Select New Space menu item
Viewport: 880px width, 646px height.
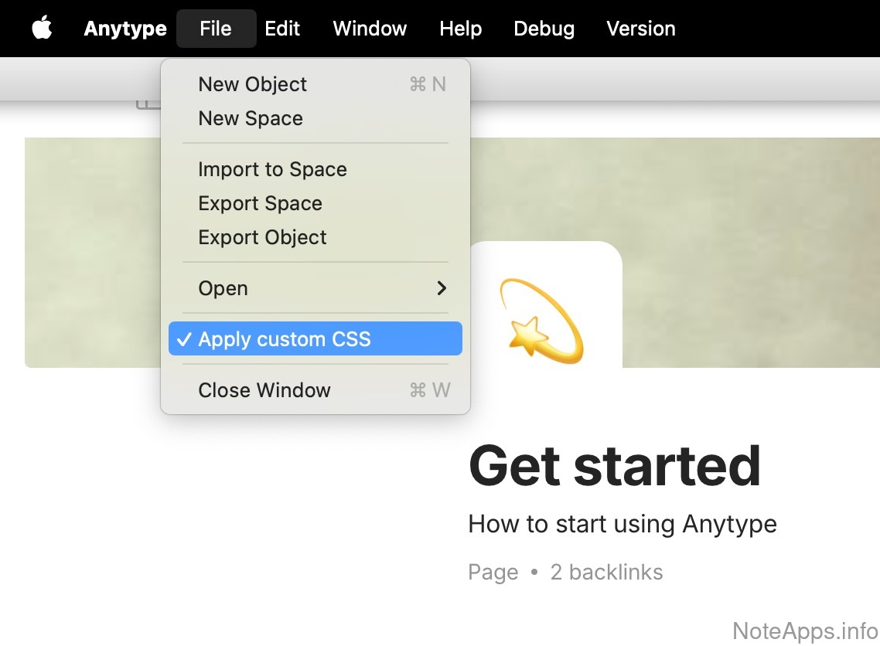pos(251,118)
